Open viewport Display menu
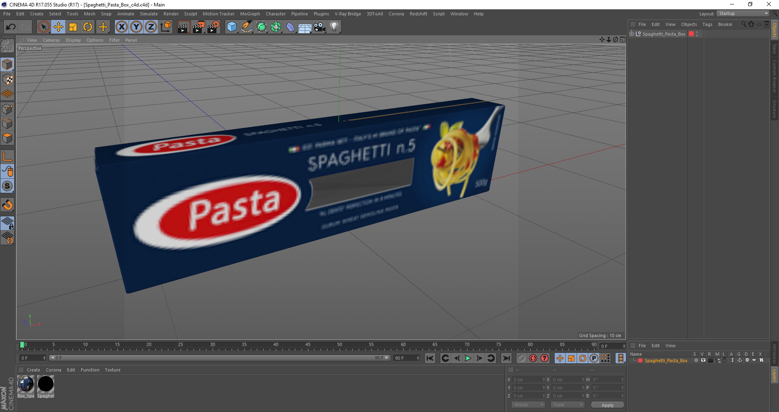Screen dimensions: 779x412 (x=73, y=40)
